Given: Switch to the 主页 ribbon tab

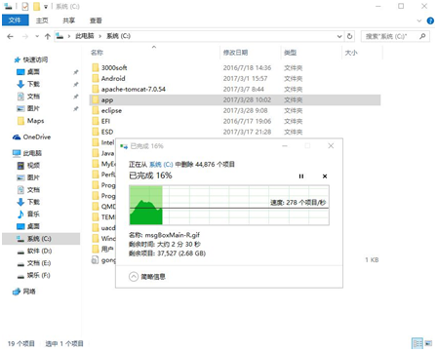Looking at the screenshot, I should coord(42,20).
